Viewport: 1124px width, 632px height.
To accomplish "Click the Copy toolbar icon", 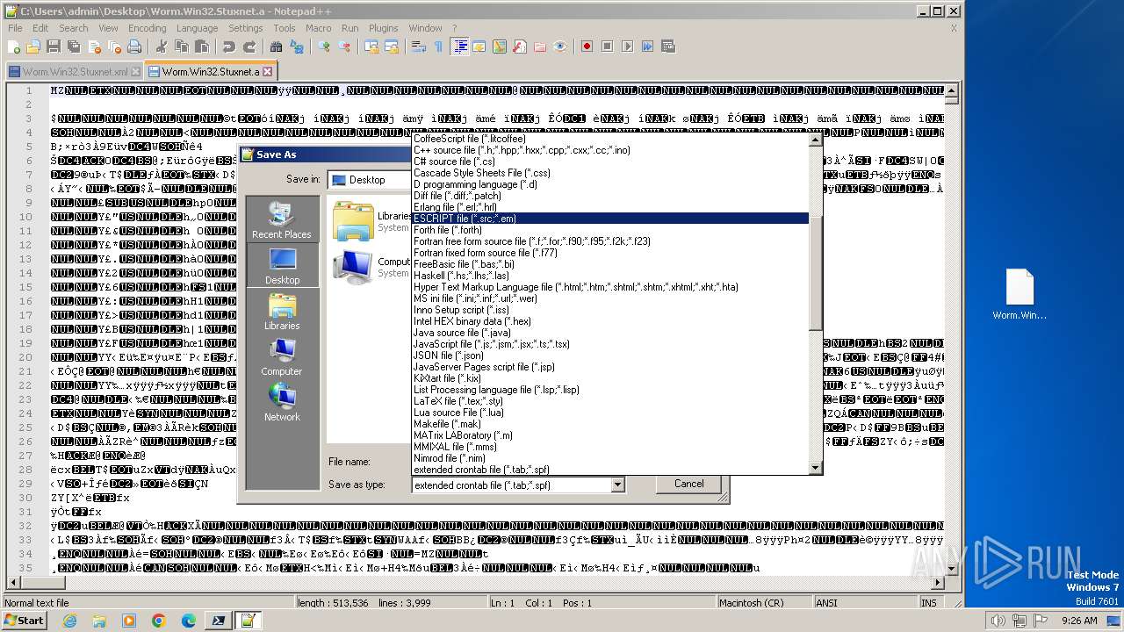I will [x=181, y=47].
